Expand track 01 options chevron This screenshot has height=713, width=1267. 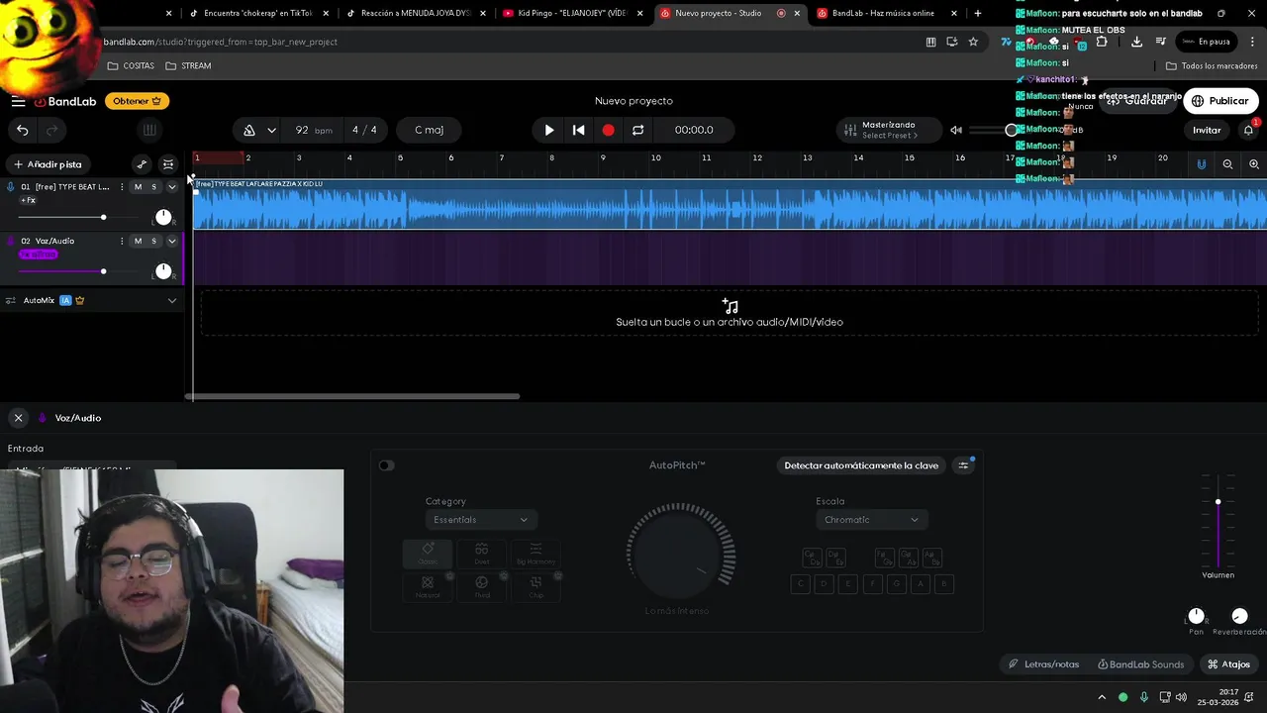[x=171, y=187]
